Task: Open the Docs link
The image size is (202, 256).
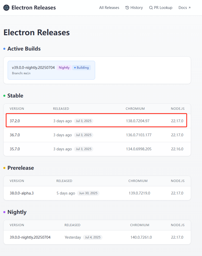Action: (182, 7)
